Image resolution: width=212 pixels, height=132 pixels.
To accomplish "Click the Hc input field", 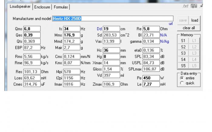I will click(x=111, y=50).
